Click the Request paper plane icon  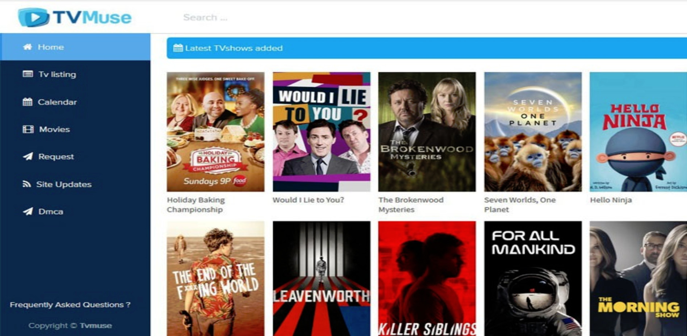28,156
